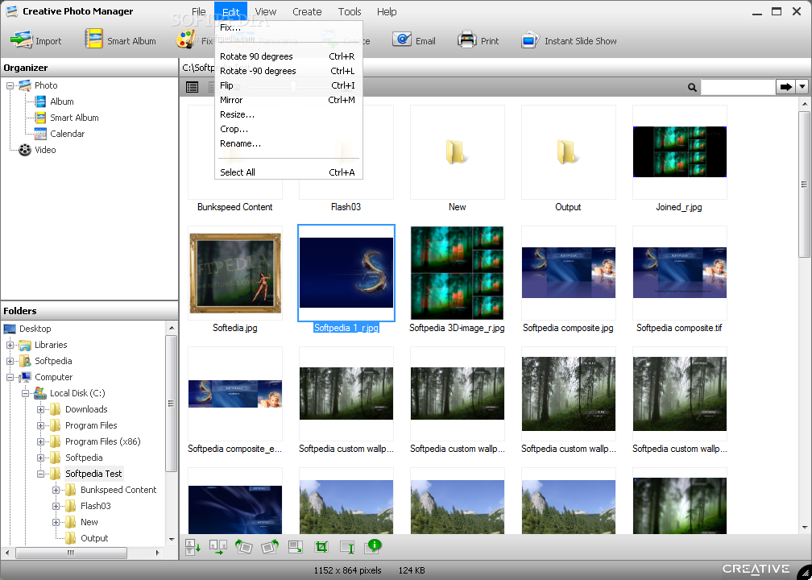Collapse the Local Disk (C:) node

[x=25, y=394]
